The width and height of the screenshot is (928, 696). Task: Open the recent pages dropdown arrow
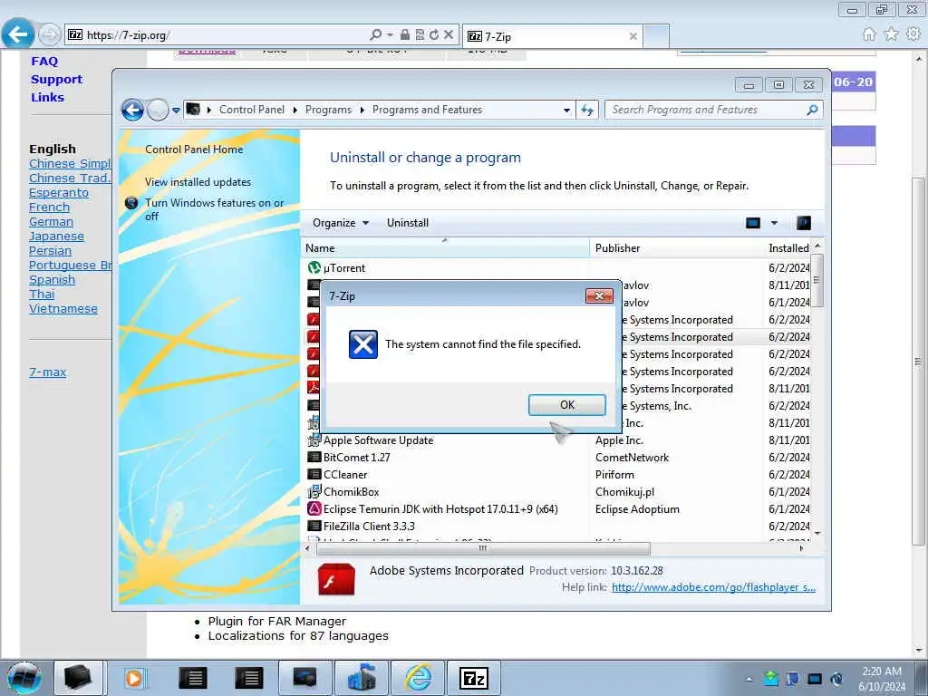(x=176, y=110)
